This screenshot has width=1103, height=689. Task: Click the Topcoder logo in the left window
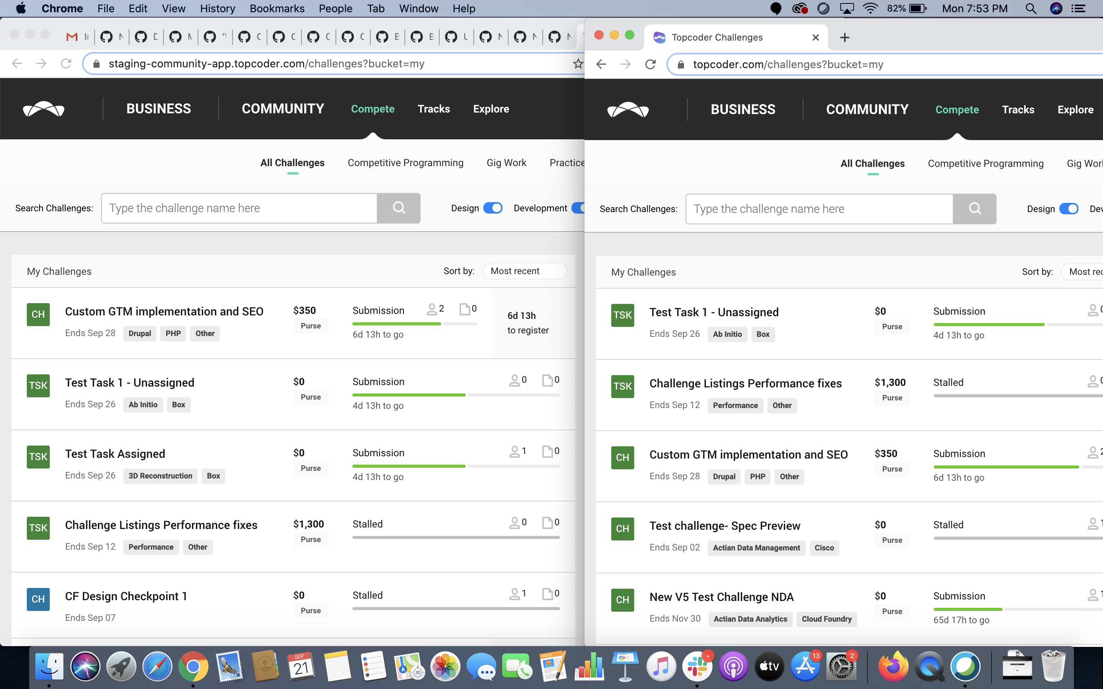[44, 109]
